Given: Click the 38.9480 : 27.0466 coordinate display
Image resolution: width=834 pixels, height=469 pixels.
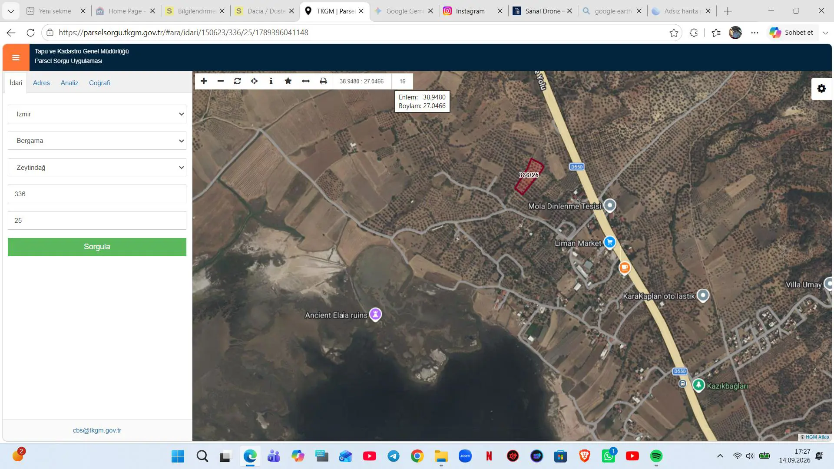Looking at the screenshot, I should click(361, 81).
